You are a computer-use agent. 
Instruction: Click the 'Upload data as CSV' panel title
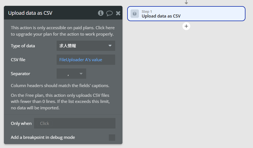pyautogui.click(x=30, y=13)
